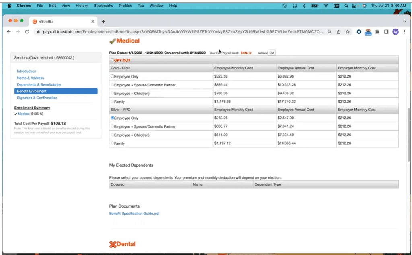Click the browser back arrow icon

coord(8,31)
